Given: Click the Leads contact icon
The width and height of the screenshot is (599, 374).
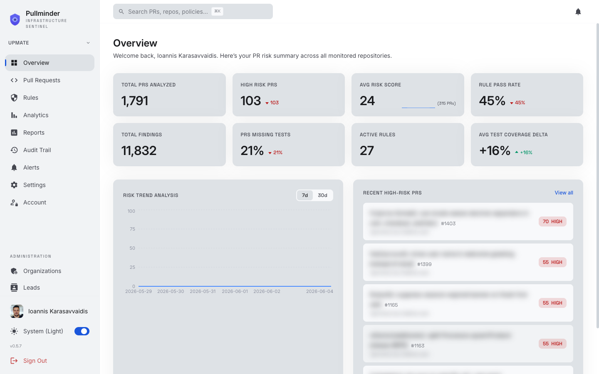Looking at the screenshot, I should coord(14,288).
